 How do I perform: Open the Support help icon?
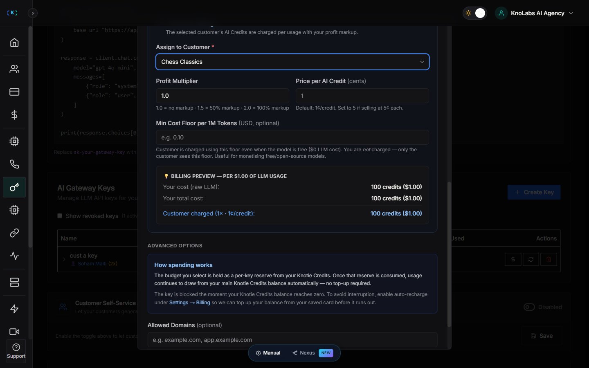tap(16, 351)
